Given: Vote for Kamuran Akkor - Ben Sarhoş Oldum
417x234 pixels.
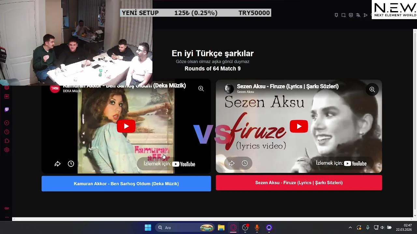Looking at the screenshot, I should pyautogui.click(x=126, y=184).
